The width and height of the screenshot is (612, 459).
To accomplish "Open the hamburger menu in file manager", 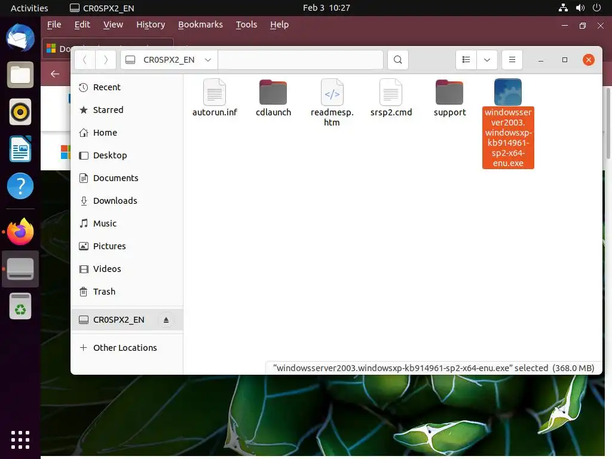I will click(512, 60).
